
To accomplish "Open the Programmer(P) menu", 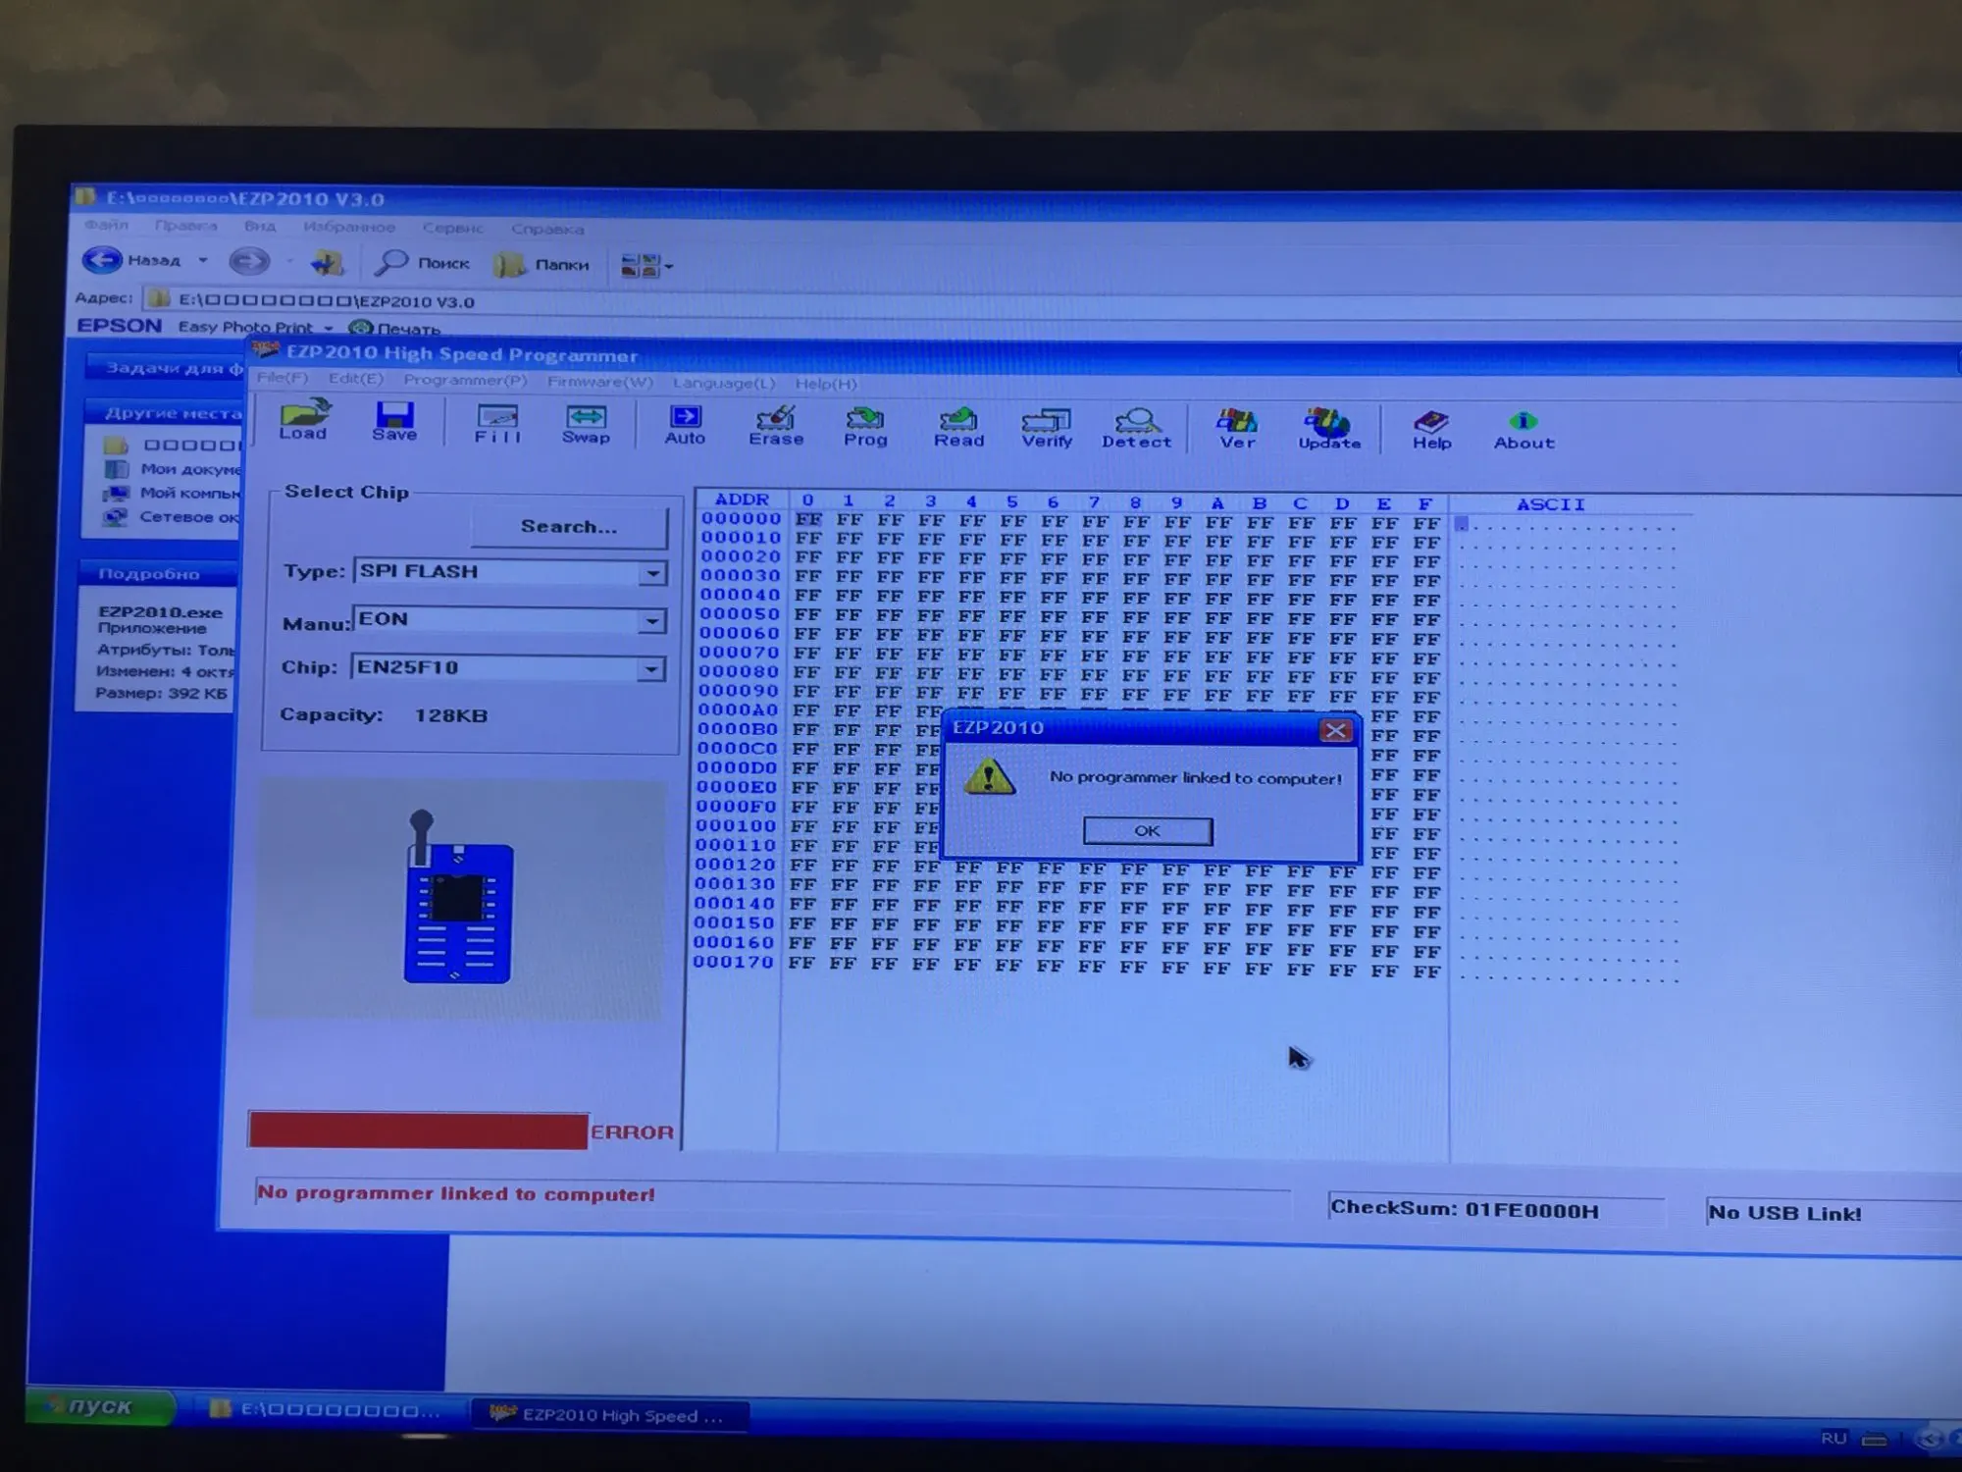I will 465,380.
